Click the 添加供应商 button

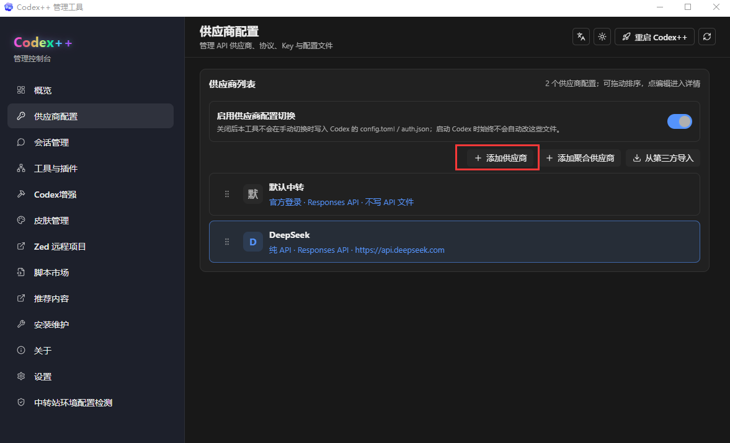click(x=501, y=158)
